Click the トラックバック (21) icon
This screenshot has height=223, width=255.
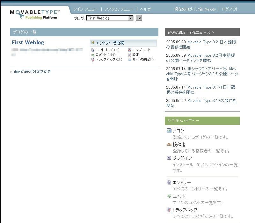[x=93, y=60]
